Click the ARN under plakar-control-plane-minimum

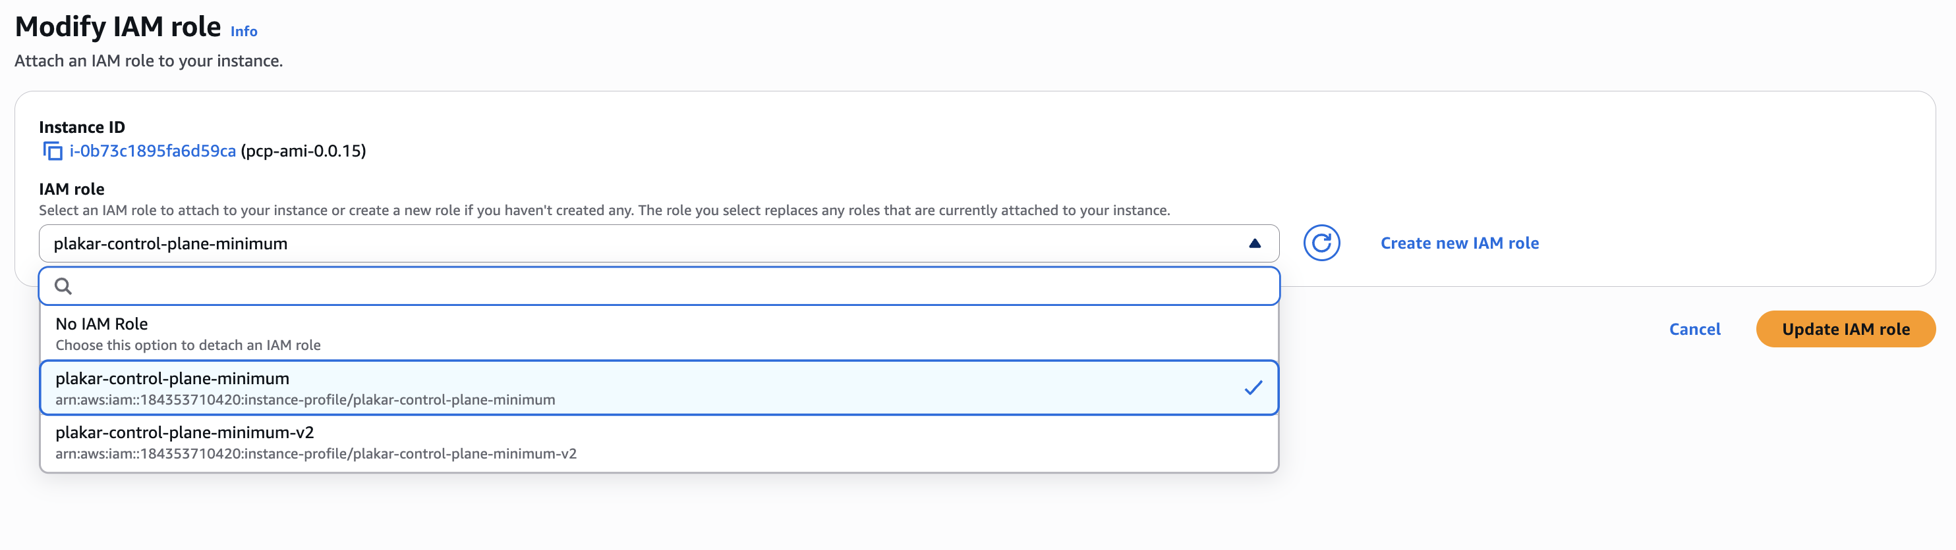click(305, 400)
